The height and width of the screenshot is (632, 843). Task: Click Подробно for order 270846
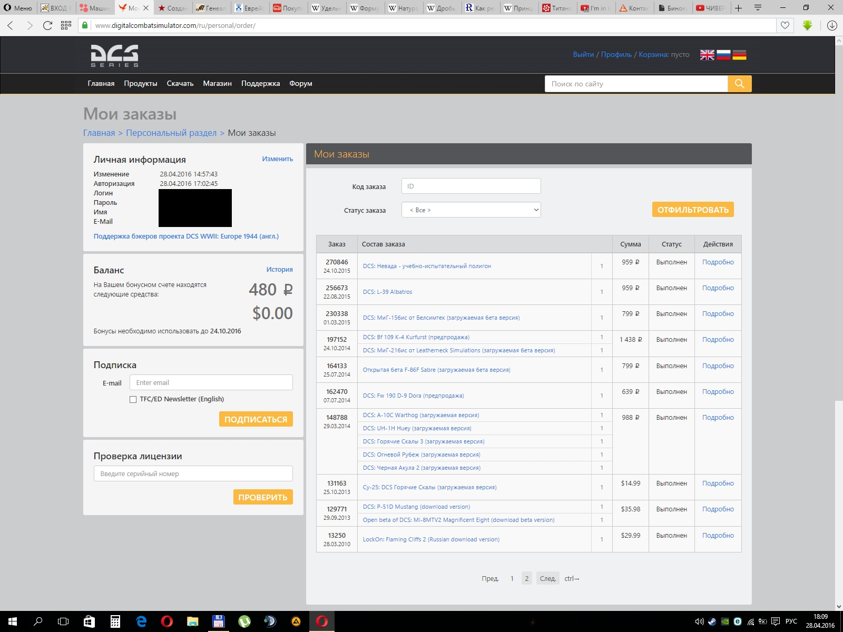point(718,262)
